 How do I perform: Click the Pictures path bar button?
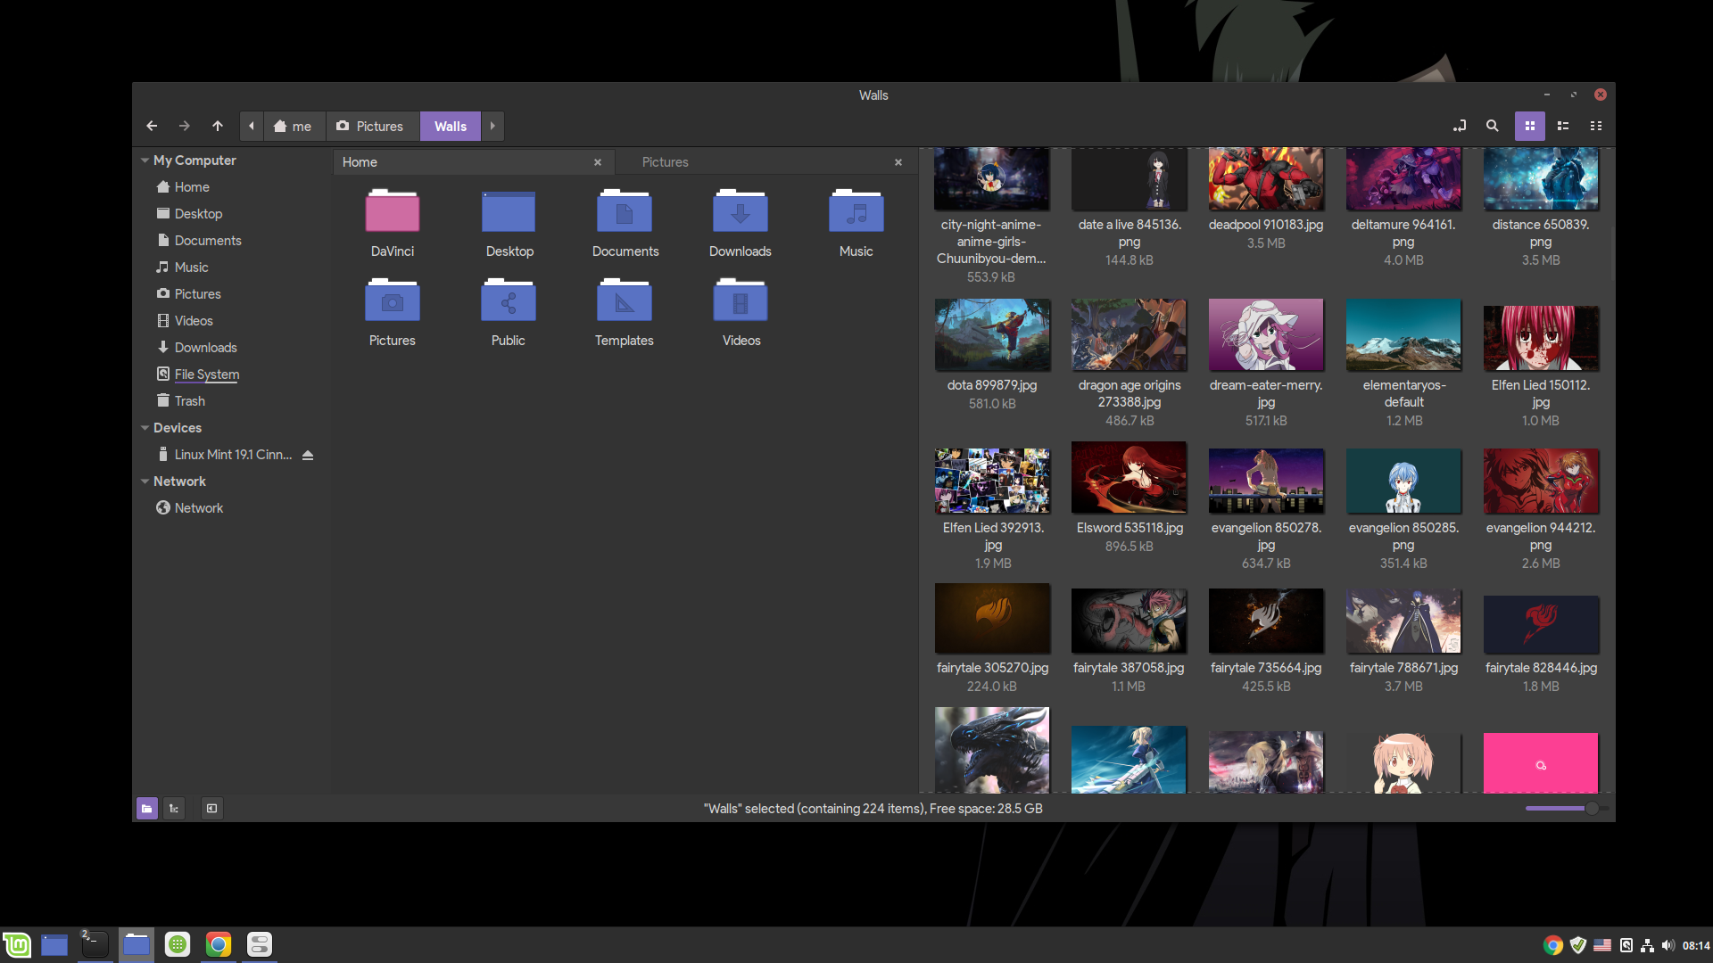tap(370, 126)
